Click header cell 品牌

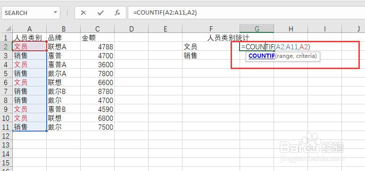tap(64, 38)
